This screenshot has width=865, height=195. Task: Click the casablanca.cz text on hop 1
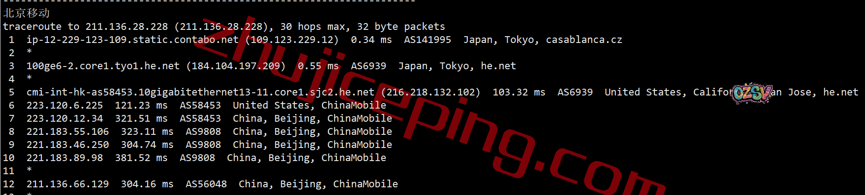click(x=584, y=40)
